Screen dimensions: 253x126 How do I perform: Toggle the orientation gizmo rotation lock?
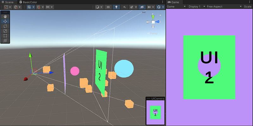[160, 15]
